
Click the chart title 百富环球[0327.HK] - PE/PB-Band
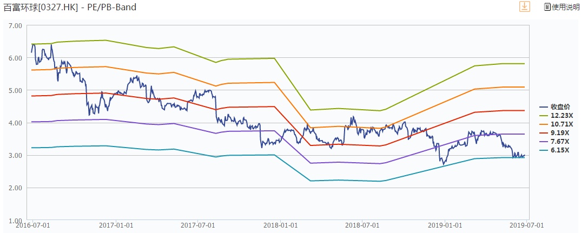(70, 8)
